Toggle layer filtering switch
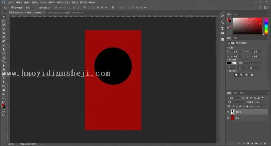Screen dimensions: 271x146 coord(263,98)
